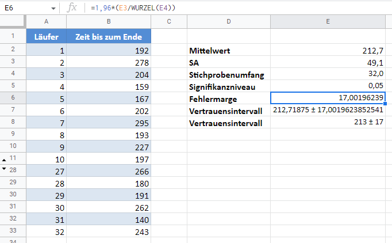Select time cell 227
Viewport: 392px width, 243px height.
tap(109, 146)
